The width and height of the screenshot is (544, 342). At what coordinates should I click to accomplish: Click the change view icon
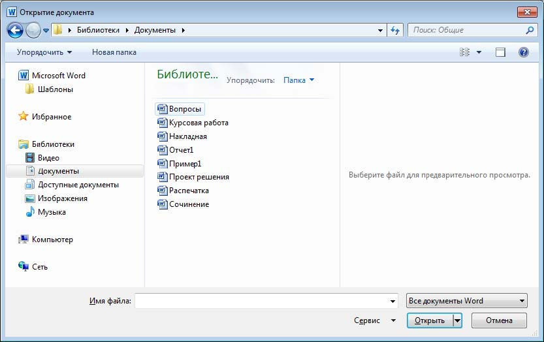pyautogui.click(x=465, y=52)
